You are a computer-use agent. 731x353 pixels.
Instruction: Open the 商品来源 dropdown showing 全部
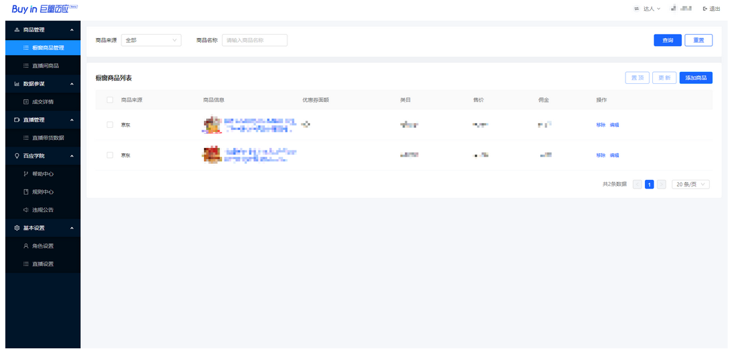(x=151, y=41)
